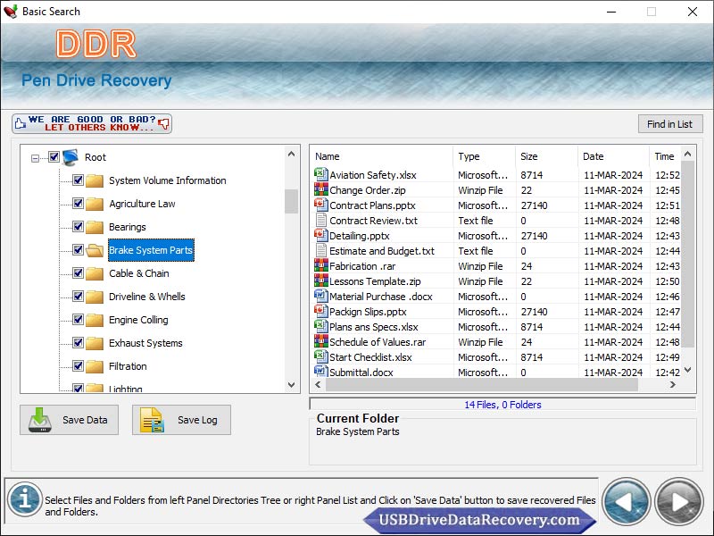Click the Save Data button
The height and width of the screenshot is (536, 714).
pos(70,420)
